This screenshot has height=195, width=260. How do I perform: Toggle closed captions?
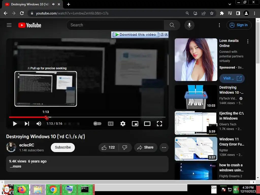[111, 124]
